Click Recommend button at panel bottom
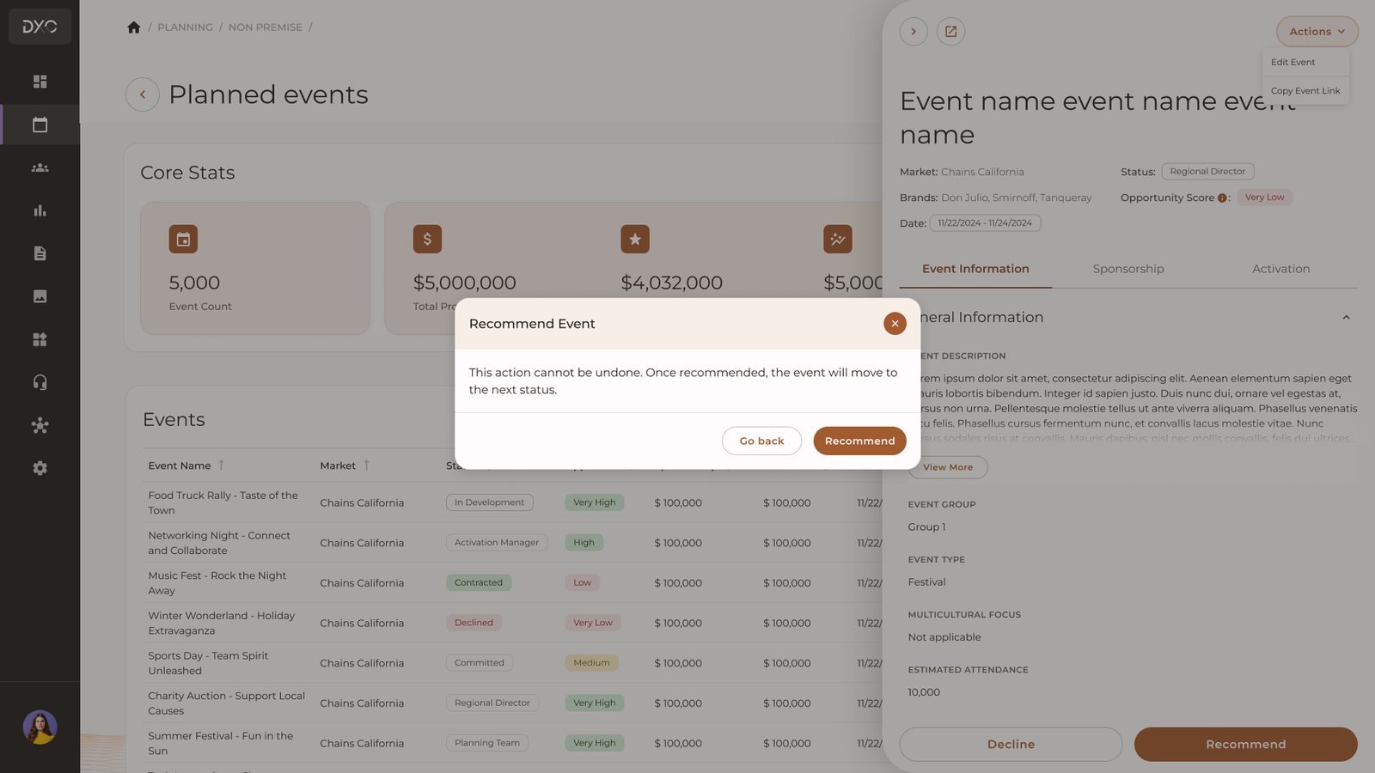The width and height of the screenshot is (1375, 773). [1245, 744]
